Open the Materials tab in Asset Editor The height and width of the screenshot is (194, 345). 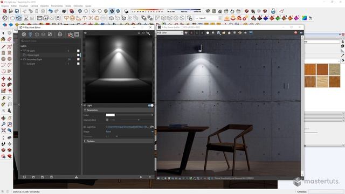point(24,34)
